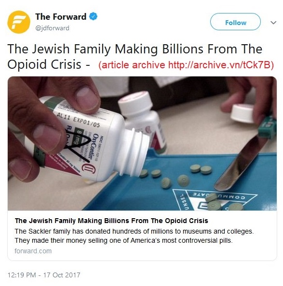The height and width of the screenshot is (286, 283).
Task: Open The Forward display name profile link
Action: [61, 17]
